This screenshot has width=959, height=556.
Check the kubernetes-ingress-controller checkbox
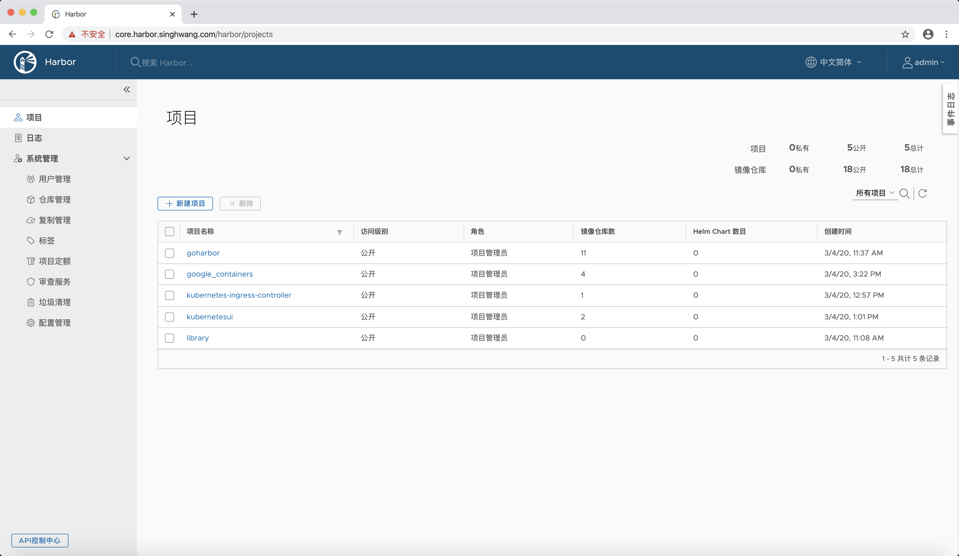[169, 295]
